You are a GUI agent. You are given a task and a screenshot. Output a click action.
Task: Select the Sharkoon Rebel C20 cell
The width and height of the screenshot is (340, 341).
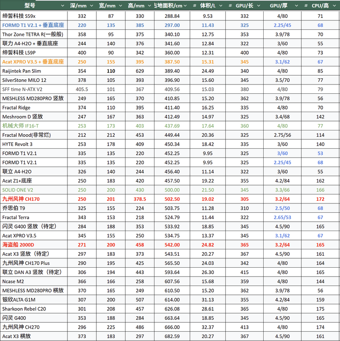(34, 309)
